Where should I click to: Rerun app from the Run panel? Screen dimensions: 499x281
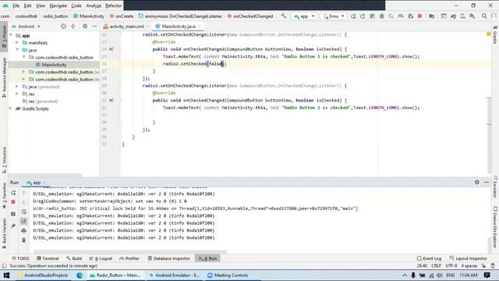coord(13,193)
